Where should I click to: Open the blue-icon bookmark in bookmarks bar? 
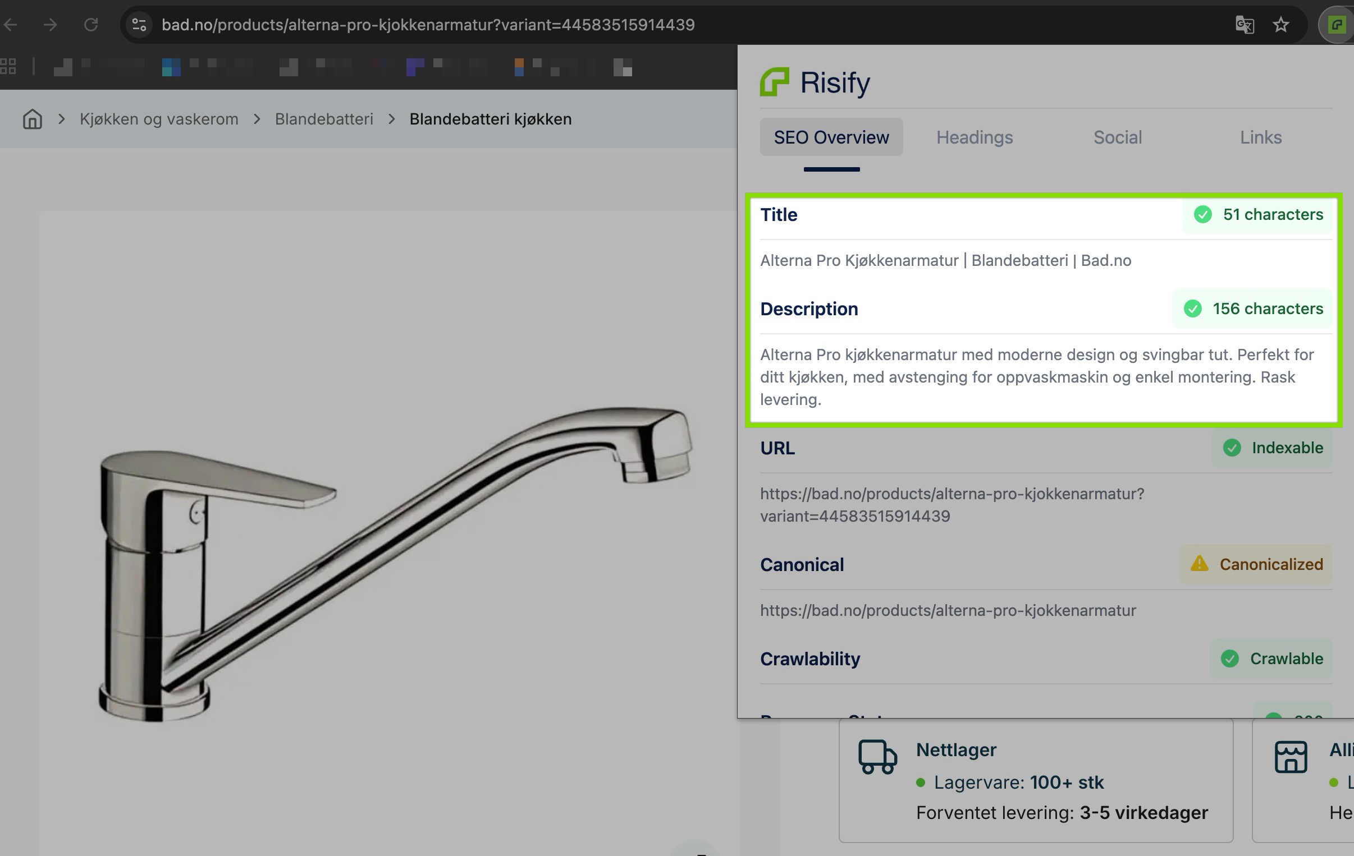pos(208,67)
